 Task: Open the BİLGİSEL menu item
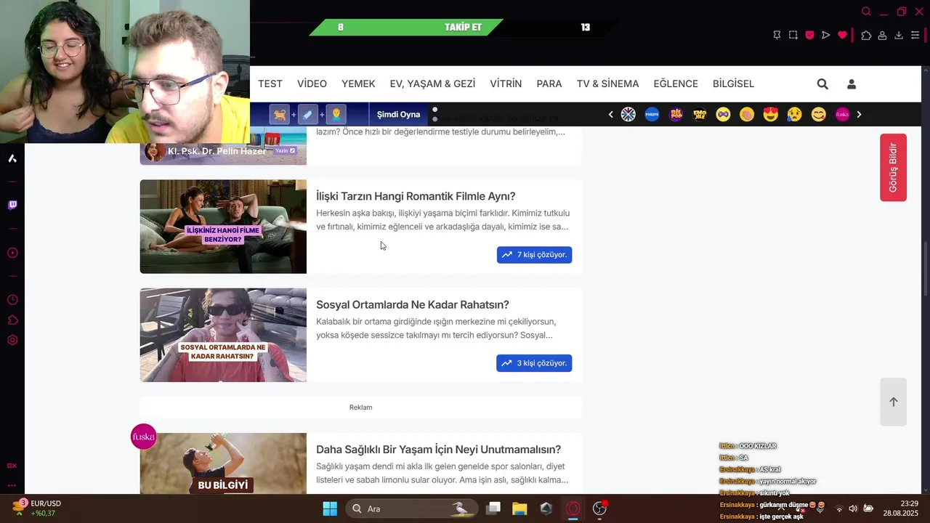[x=733, y=84]
